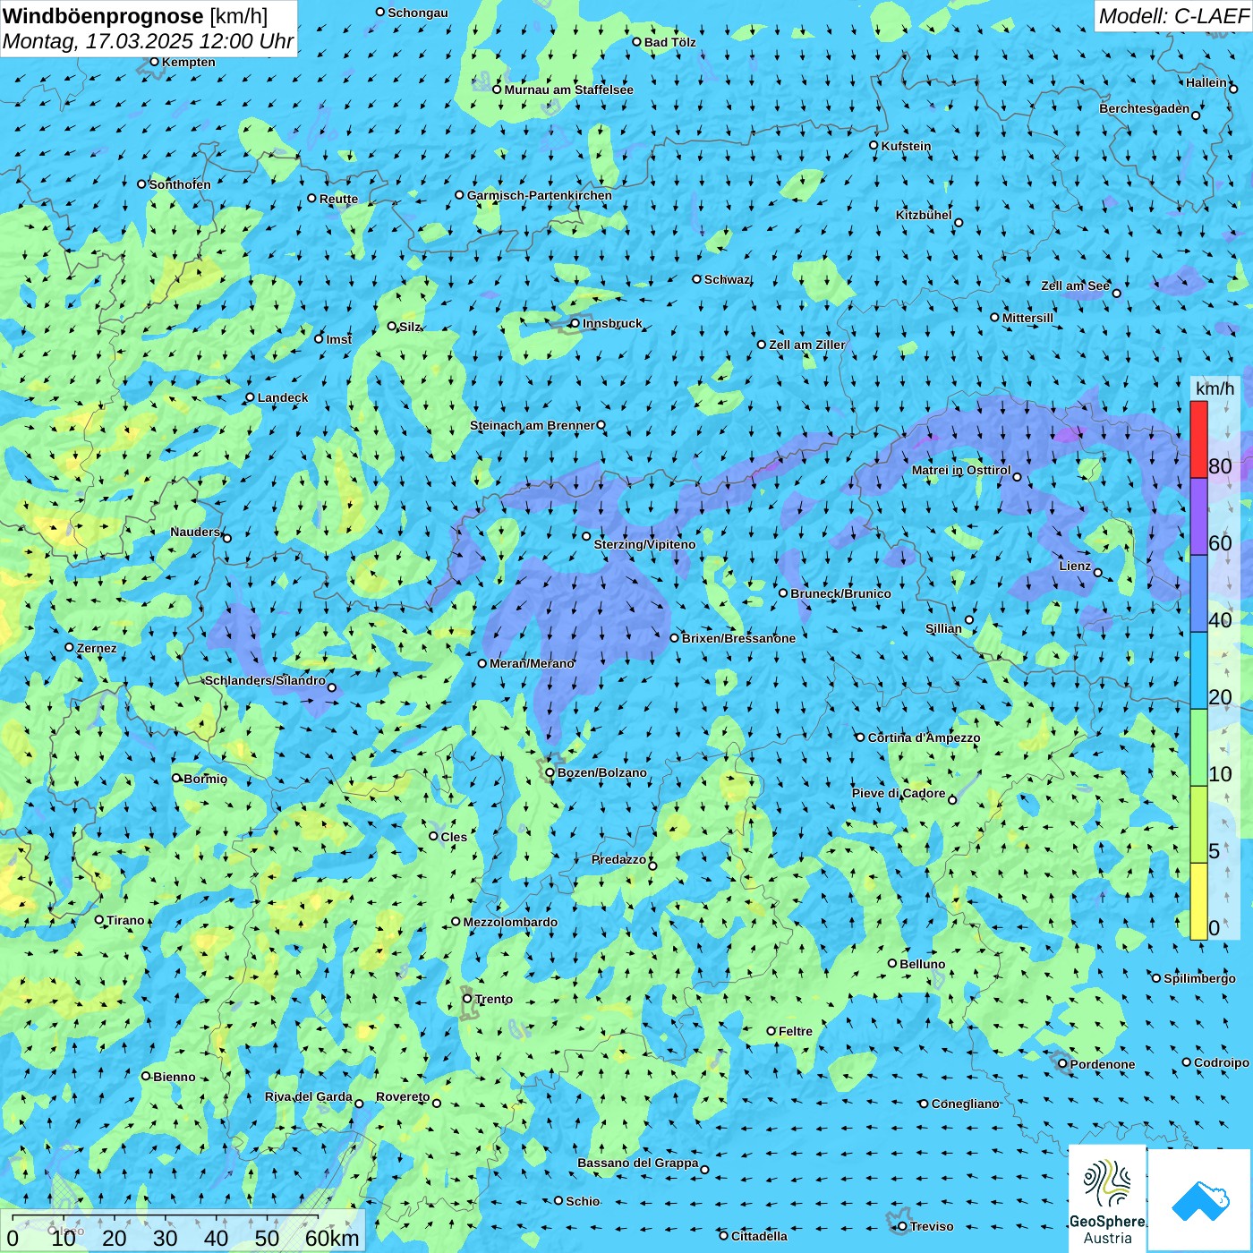Screen dimensions: 1253x1253
Task: Click the Berchtesgaden label
Action: coord(1144,108)
